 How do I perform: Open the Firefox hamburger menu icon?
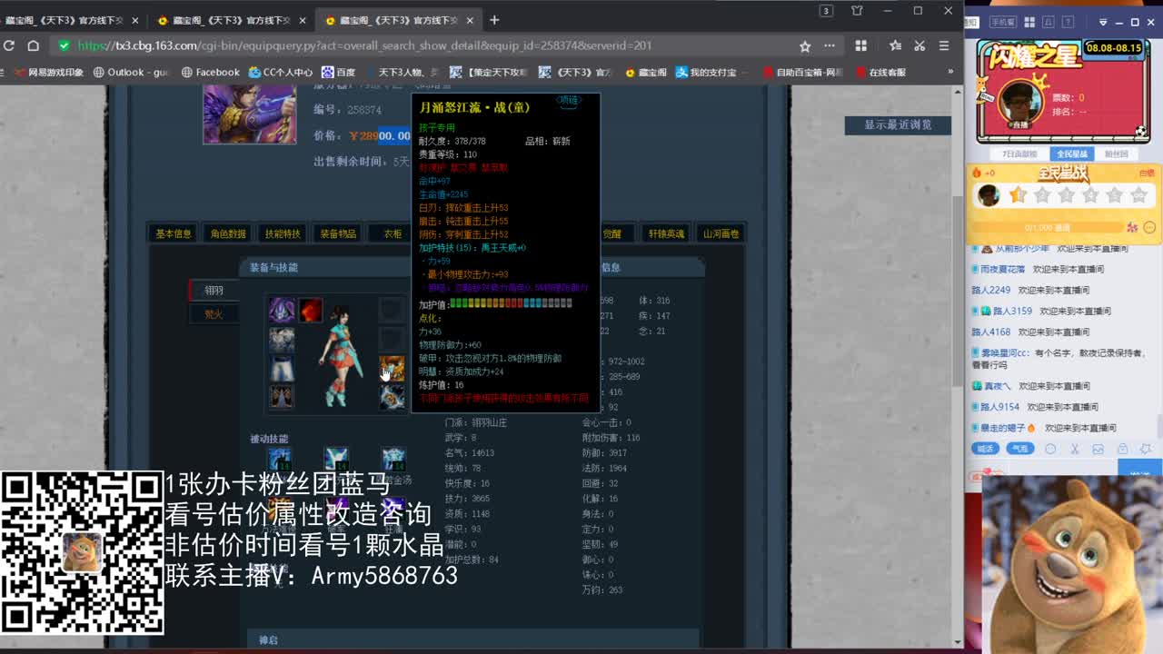[x=945, y=45]
